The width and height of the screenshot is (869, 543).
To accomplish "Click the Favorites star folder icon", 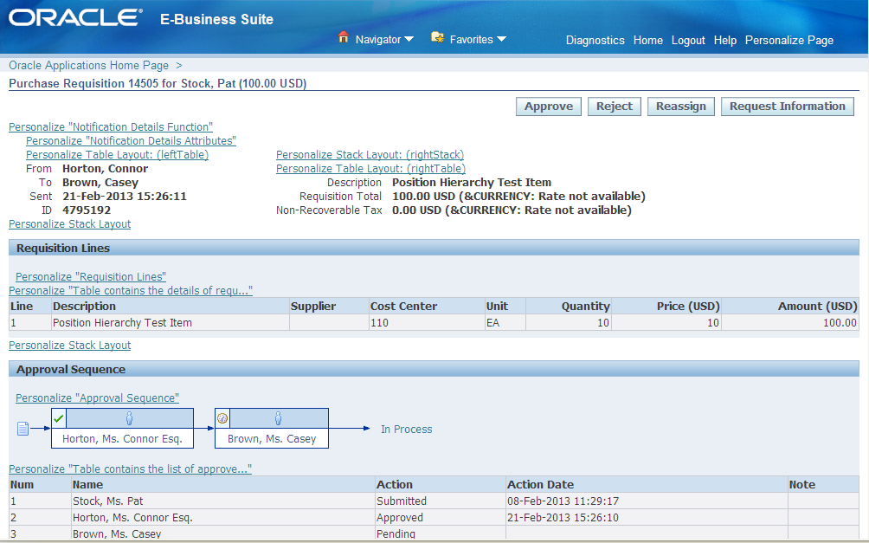I will click(437, 37).
